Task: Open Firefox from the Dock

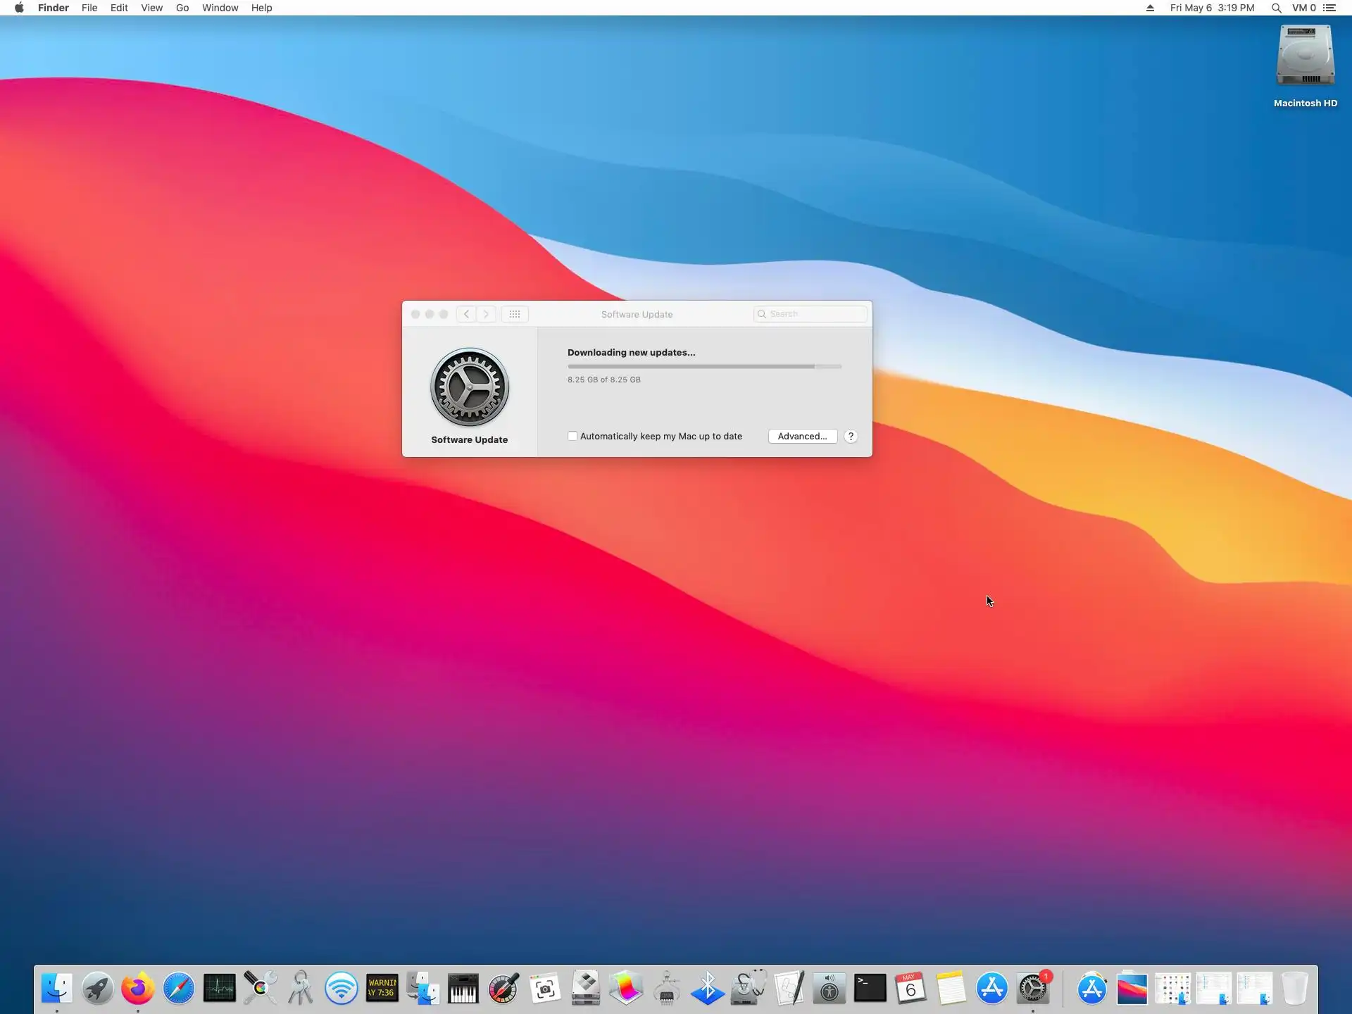Action: [x=138, y=989]
